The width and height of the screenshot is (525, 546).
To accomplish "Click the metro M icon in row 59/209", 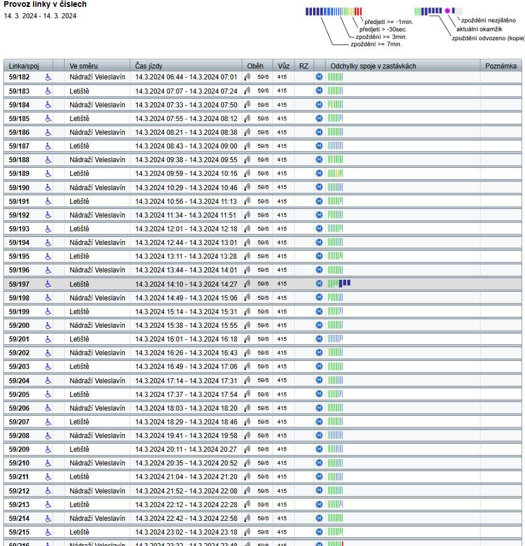I will (x=319, y=449).
